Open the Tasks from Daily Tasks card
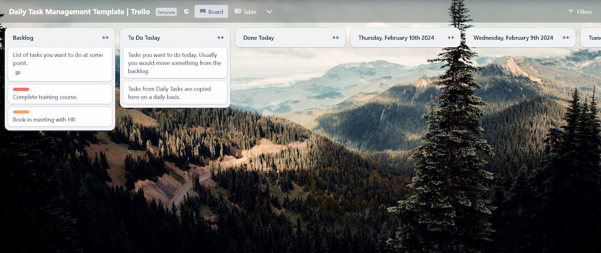The width and height of the screenshot is (601, 253). pyautogui.click(x=175, y=93)
